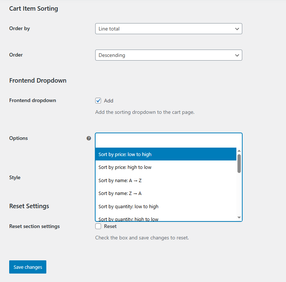Image resolution: width=286 pixels, height=282 pixels.
Task: Open the Order by dropdown
Action: [168, 29]
